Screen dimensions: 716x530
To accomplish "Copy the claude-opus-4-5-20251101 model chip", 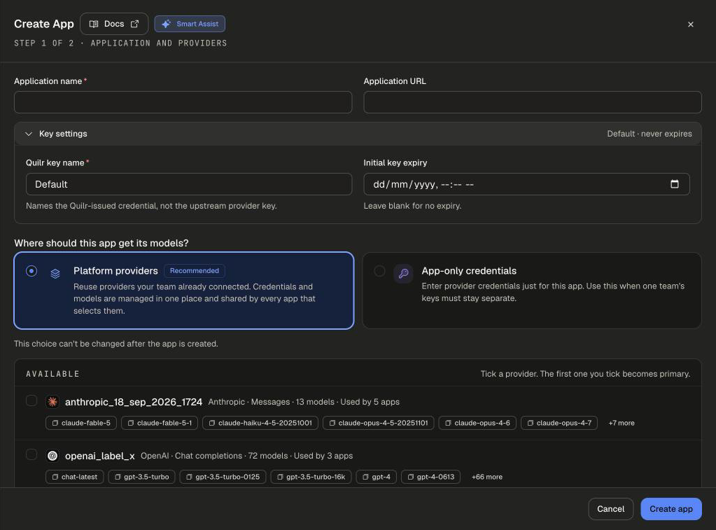I will pos(378,423).
